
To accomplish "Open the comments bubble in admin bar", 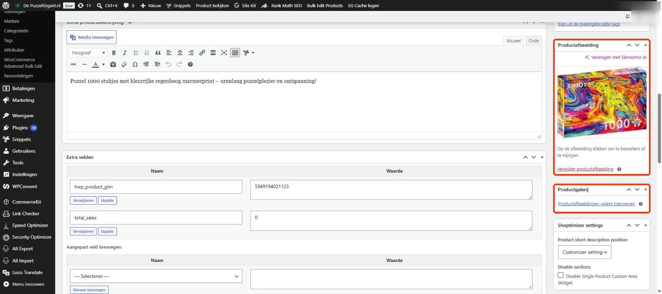I will 129,5.
